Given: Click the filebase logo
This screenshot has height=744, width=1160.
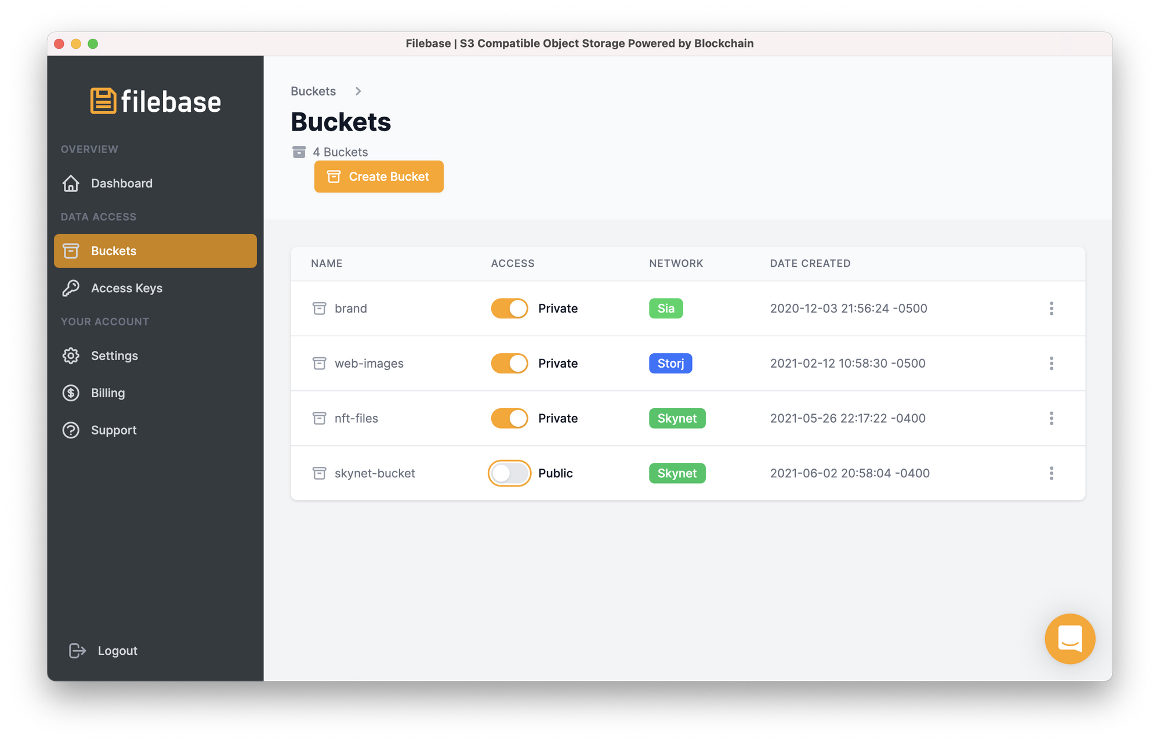Looking at the screenshot, I should 155,101.
